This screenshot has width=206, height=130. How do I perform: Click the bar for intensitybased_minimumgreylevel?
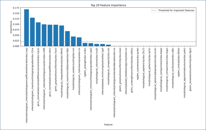coord(102,45)
